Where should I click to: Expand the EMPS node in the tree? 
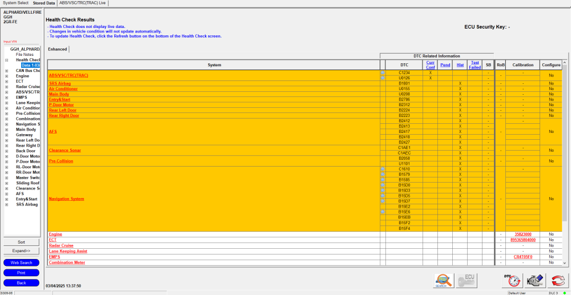click(x=6, y=98)
